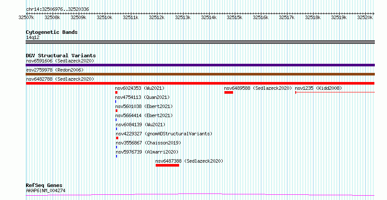Select the gray 14q12 band bar
387x200 pixels.
[x=200, y=42]
